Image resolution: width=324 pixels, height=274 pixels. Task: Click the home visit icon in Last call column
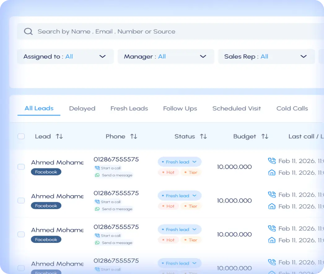[272, 173]
